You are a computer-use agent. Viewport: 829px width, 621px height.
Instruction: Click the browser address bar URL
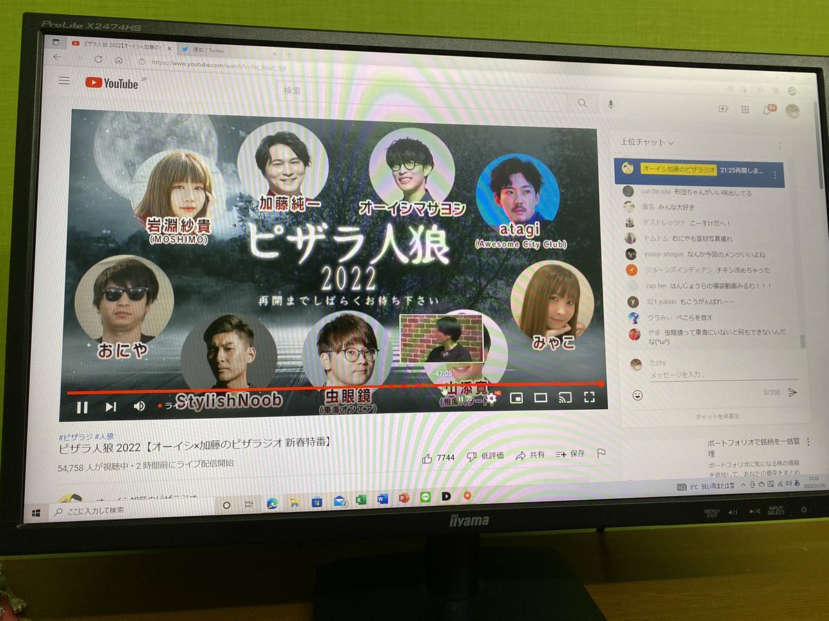click(x=218, y=65)
